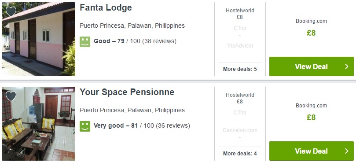Expand More deals: 4 for Your Space Pensionne
This screenshot has width=356, height=162.
[240, 154]
